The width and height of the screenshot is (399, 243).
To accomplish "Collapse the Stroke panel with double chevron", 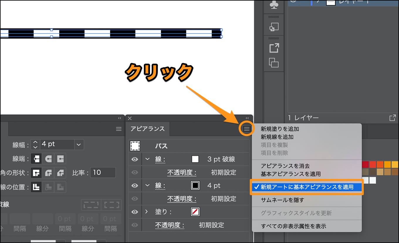I will pyautogui.click(x=119, y=118).
